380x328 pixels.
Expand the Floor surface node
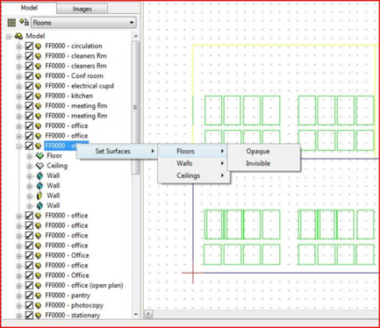pos(30,156)
